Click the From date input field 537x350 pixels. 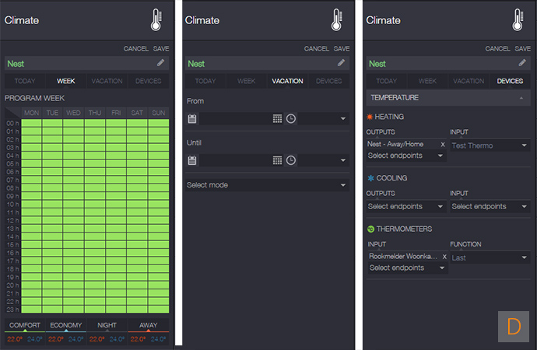coord(235,119)
